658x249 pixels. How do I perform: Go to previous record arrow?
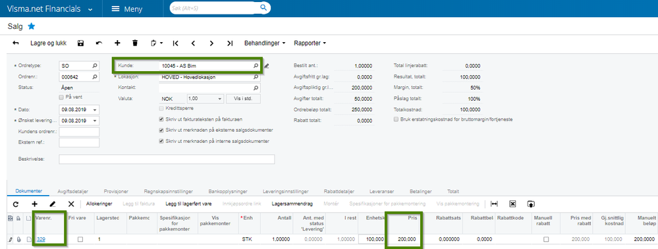coord(194,43)
